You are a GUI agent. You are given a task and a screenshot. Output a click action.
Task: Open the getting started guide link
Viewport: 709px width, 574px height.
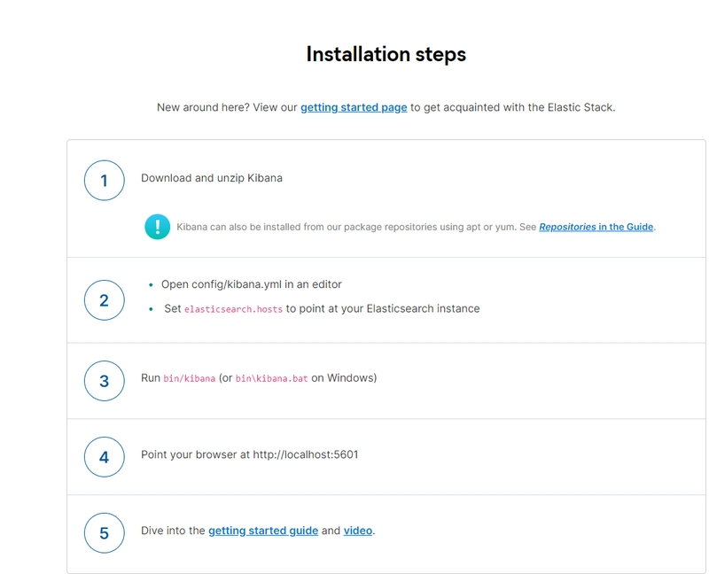(x=263, y=531)
